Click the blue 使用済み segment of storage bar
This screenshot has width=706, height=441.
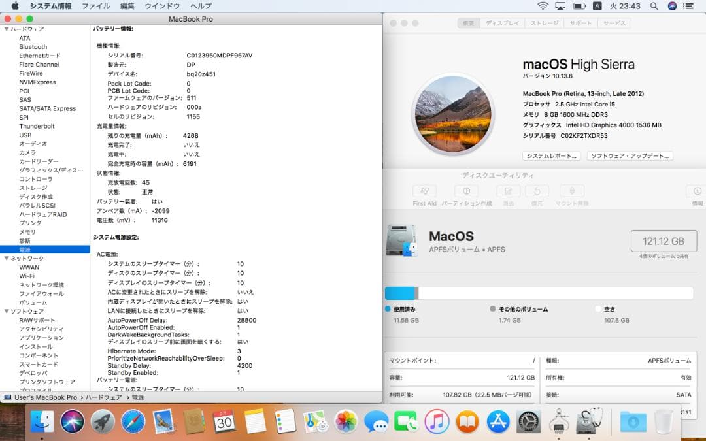(399, 293)
